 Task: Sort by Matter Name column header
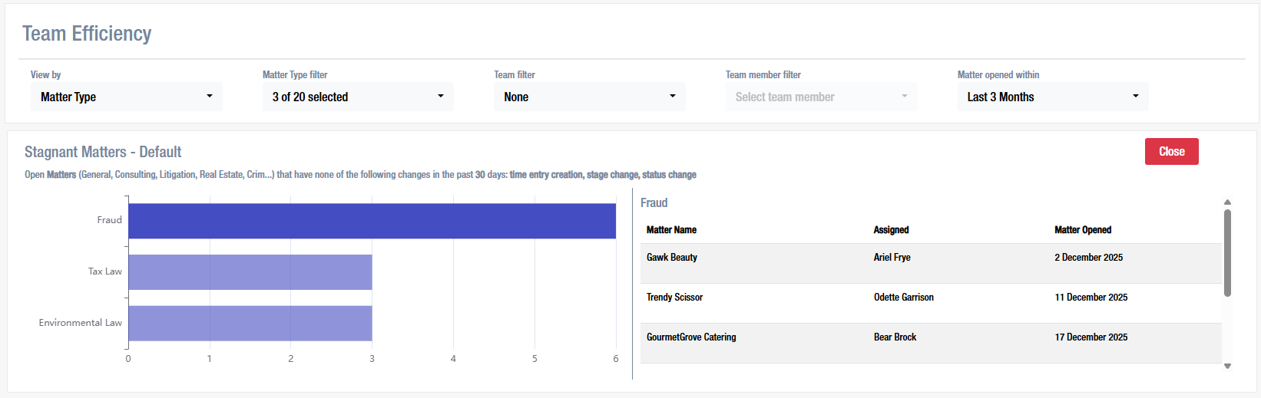pyautogui.click(x=671, y=230)
